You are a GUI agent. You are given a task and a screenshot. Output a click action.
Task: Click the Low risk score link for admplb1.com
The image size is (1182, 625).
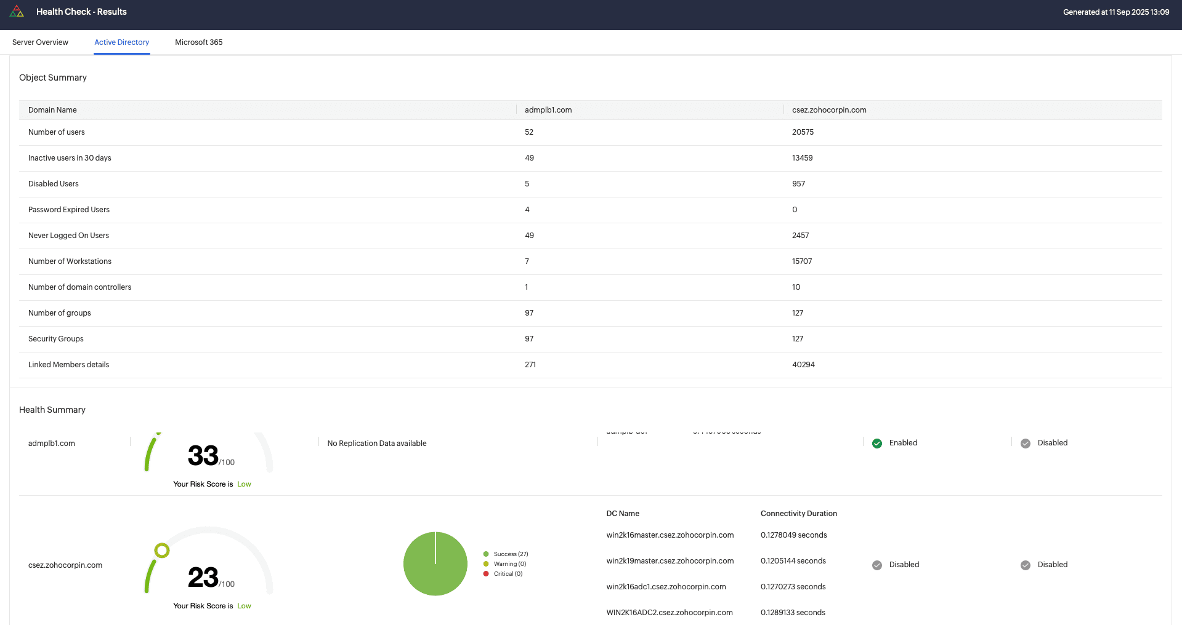(x=244, y=484)
